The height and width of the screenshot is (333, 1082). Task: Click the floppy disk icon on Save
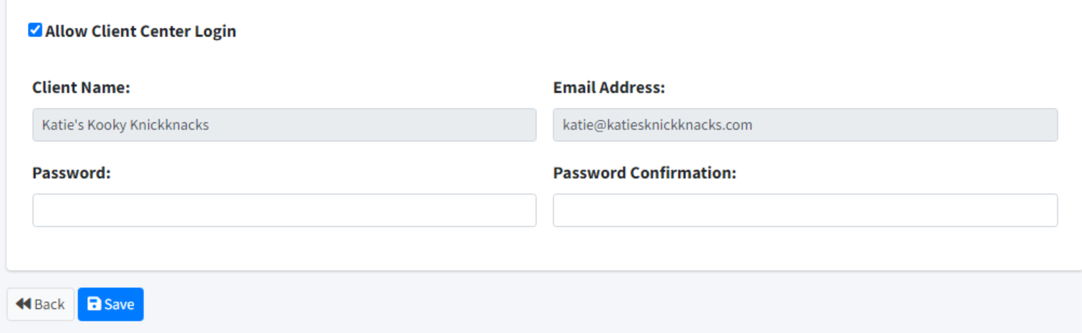pos(94,304)
